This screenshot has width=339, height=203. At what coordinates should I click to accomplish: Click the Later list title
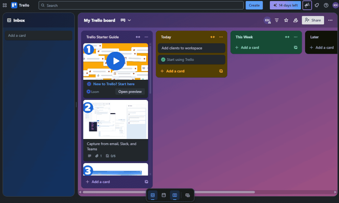tap(314, 37)
